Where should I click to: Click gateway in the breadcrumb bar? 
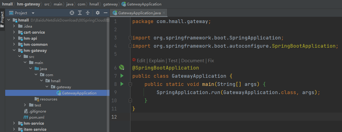[x=110, y=4]
